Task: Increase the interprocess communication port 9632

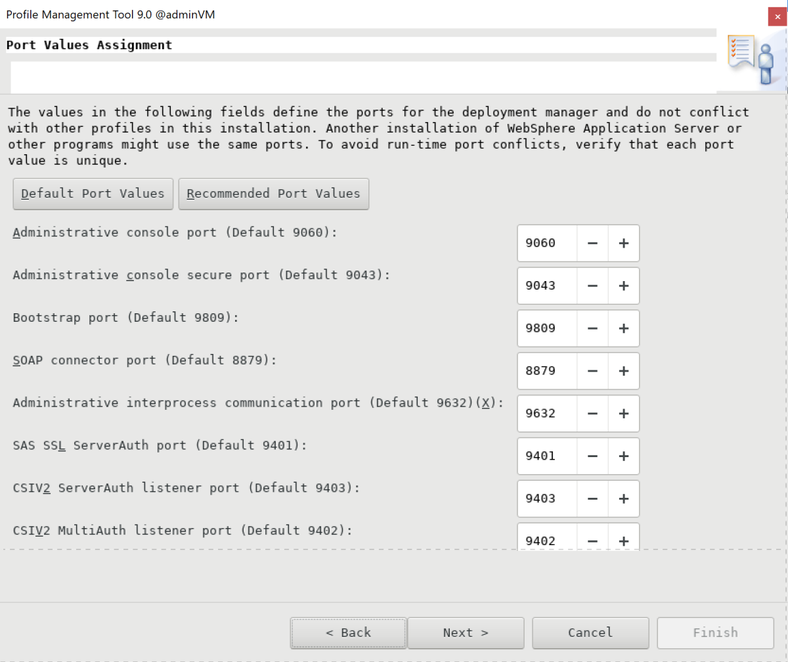Action: tap(624, 414)
